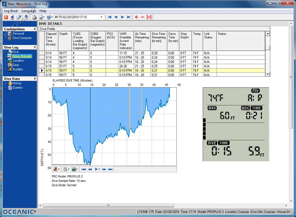Click the blue document icon in the toolbar
Screen dimensions: 296x217
coord(12,17)
